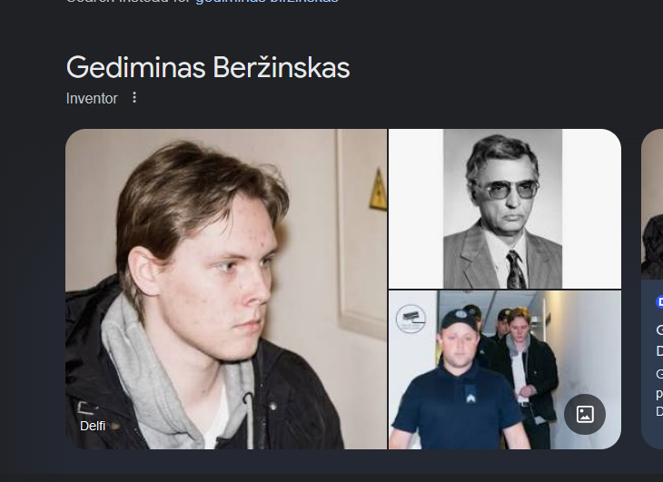Open the black-and-white portrait thumbnail

(x=505, y=209)
